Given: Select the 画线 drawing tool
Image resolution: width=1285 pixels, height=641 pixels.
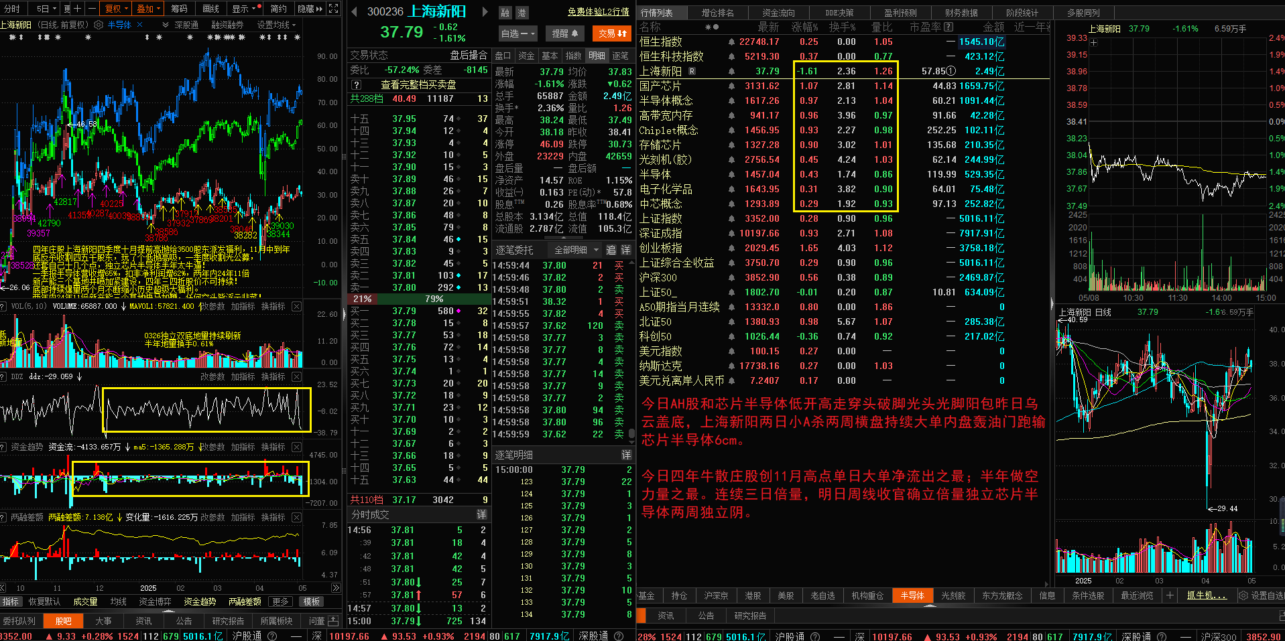Looking at the screenshot, I should (x=210, y=9).
